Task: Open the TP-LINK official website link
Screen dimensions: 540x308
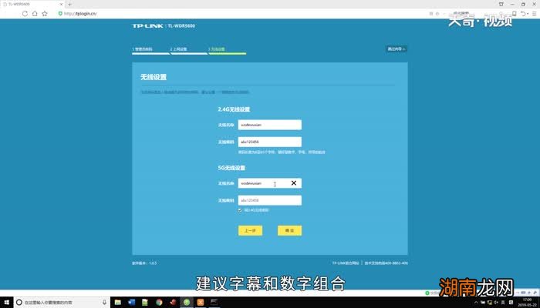Action: click(346, 263)
